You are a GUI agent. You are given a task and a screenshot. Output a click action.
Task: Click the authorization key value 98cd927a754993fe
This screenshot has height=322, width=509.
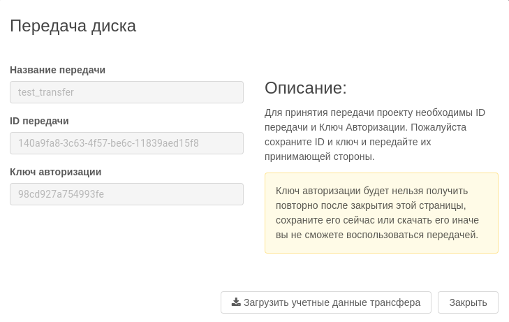coord(61,194)
